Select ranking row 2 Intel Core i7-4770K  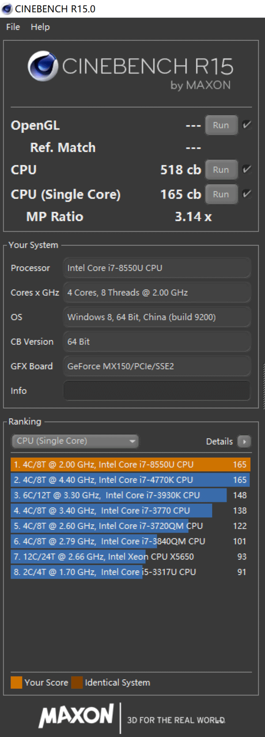(x=130, y=480)
